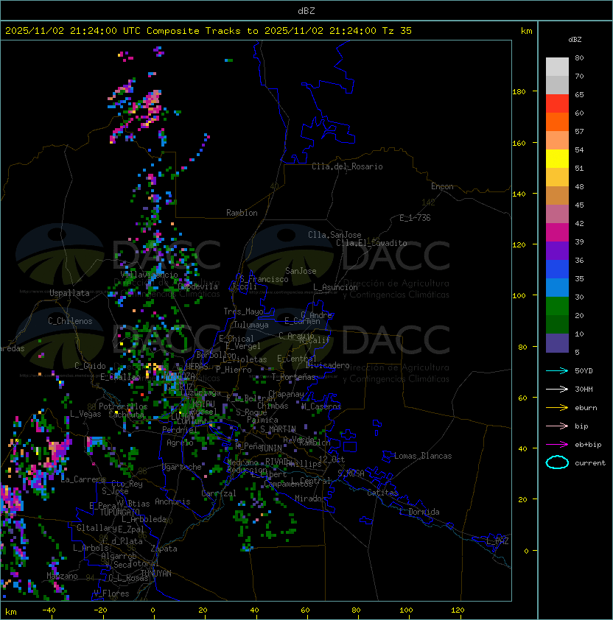Screen dimensions: 613x620
Task: Click the 'TUPUNGATO' label
Action: click(x=119, y=512)
